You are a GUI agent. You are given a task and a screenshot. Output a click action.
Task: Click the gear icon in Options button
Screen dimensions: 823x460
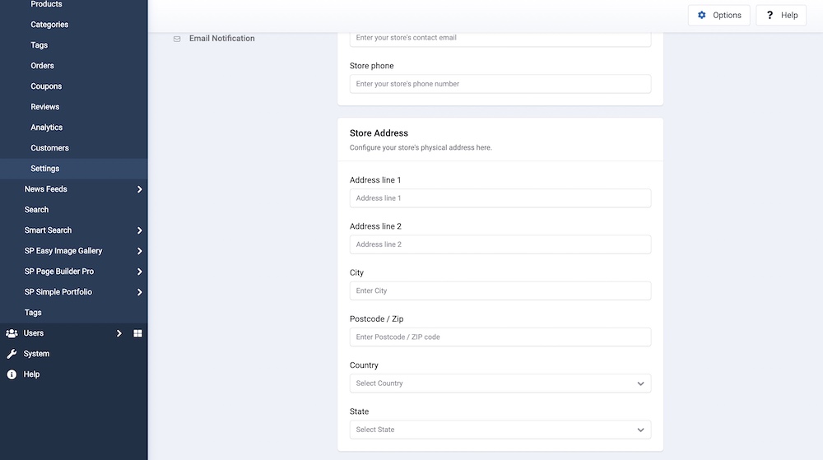[702, 15]
